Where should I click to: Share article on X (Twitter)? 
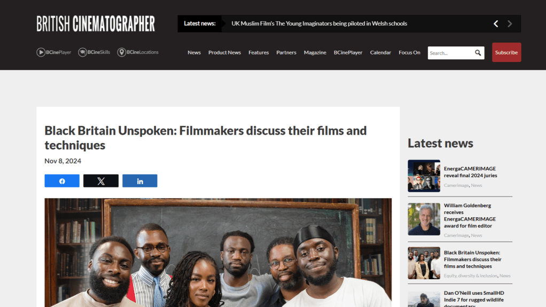[101, 181]
